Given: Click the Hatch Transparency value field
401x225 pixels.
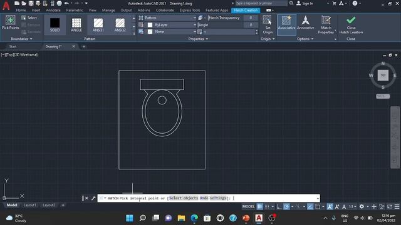Looking at the screenshot, I should 251,18.
